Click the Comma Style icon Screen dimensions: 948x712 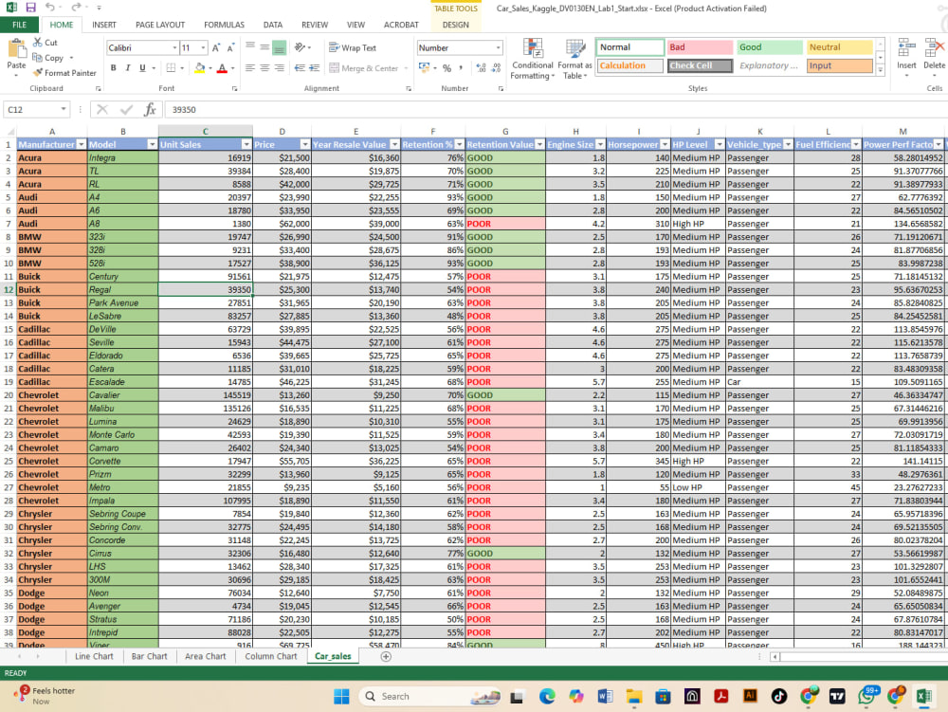point(462,68)
